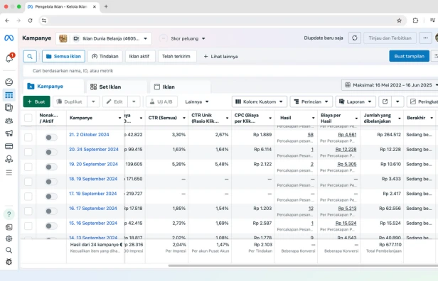Click Lihat lainnya filter option
438x281 pixels.
click(220, 57)
